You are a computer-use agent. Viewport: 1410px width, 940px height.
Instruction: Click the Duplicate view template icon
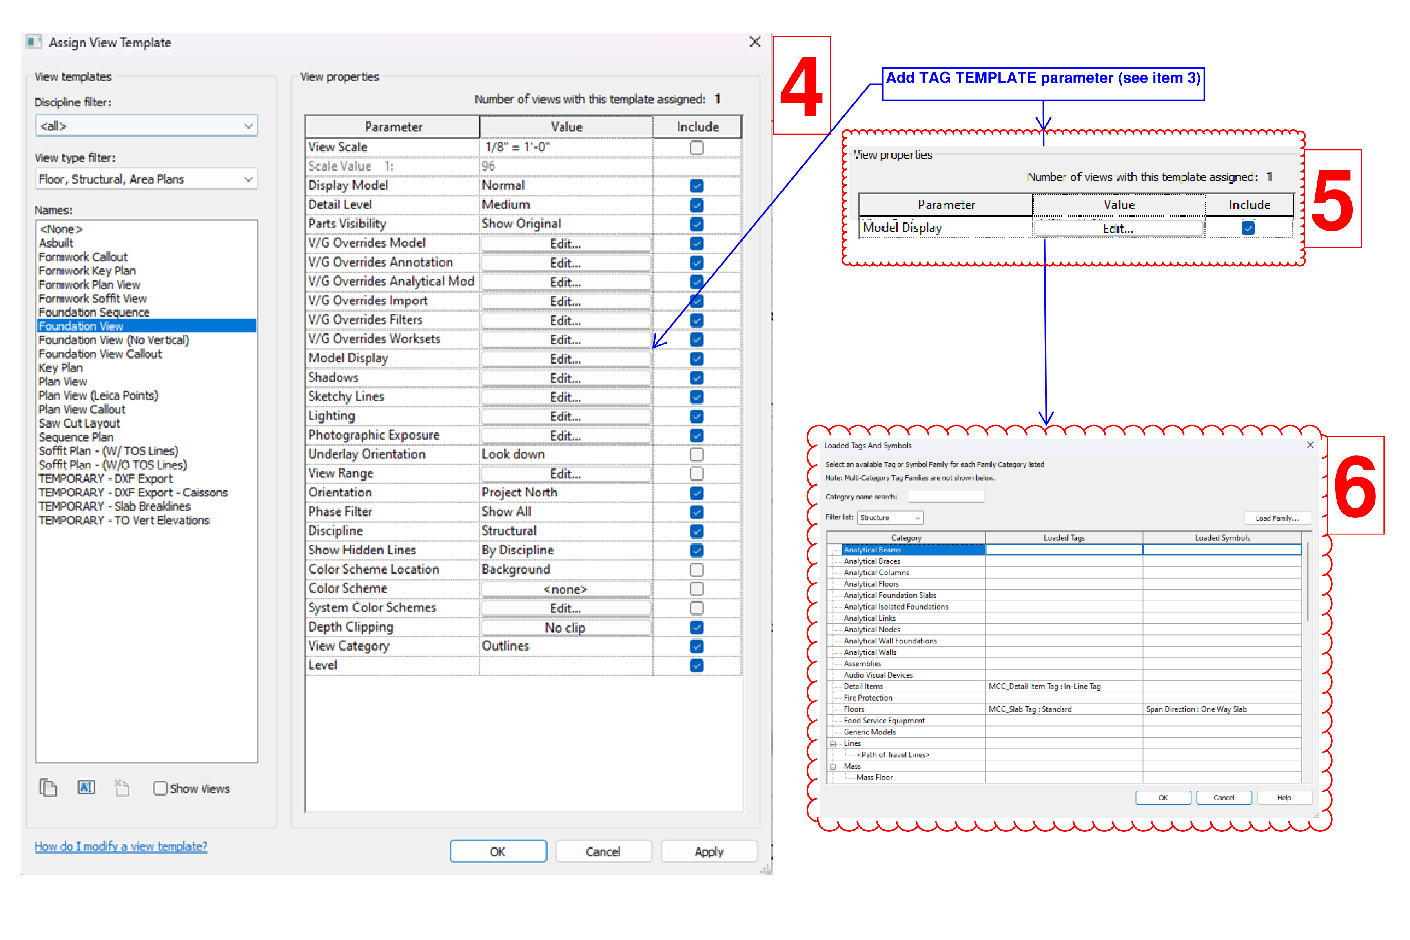coord(48,788)
